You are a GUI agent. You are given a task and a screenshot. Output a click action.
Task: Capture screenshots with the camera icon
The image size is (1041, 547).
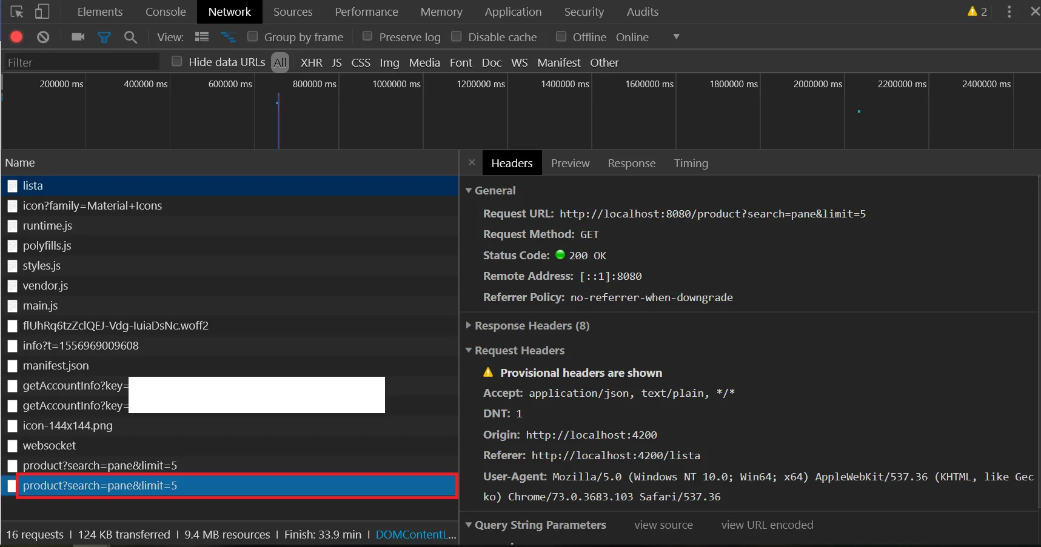tap(78, 37)
